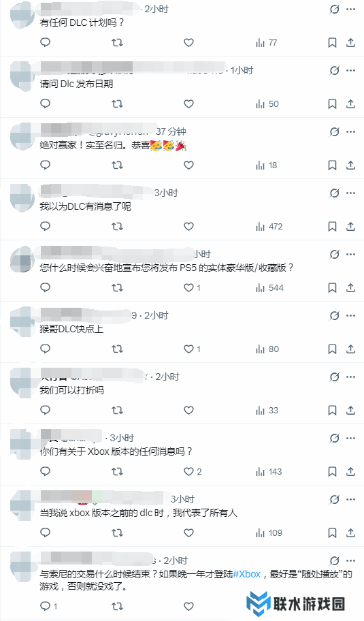Expand the three-dot menu on '猴哥DLC快点上'
The width and height of the screenshot is (364, 621).
pyautogui.click(x=350, y=316)
